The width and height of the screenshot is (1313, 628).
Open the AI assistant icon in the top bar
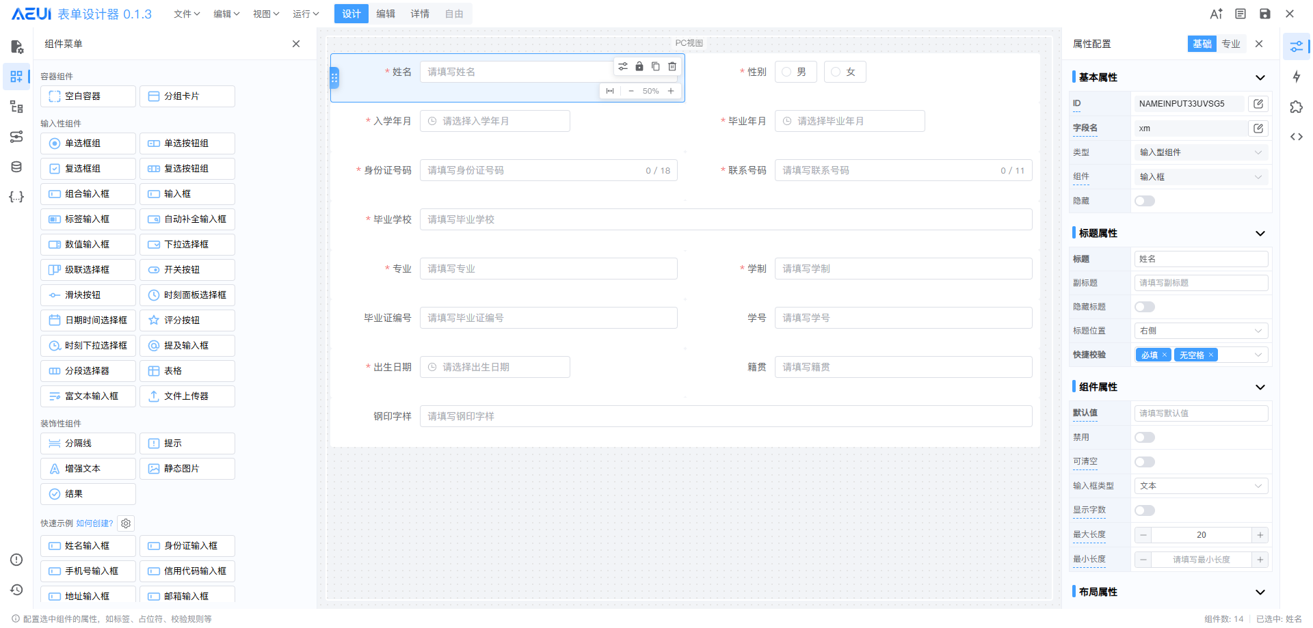click(1216, 13)
